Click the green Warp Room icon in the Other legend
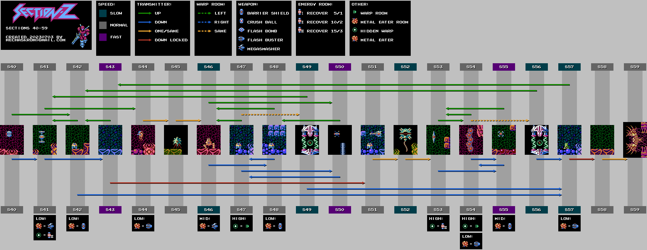Viewport: 647px width, 250px height. pyautogui.click(x=355, y=12)
